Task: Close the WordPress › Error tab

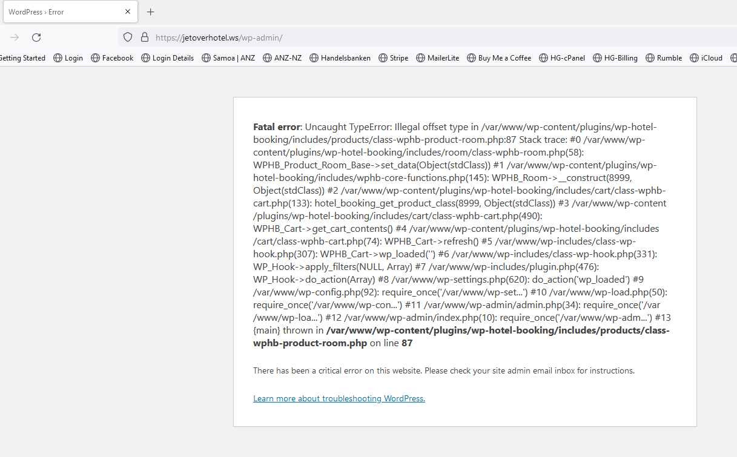Action: tap(128, 12)
